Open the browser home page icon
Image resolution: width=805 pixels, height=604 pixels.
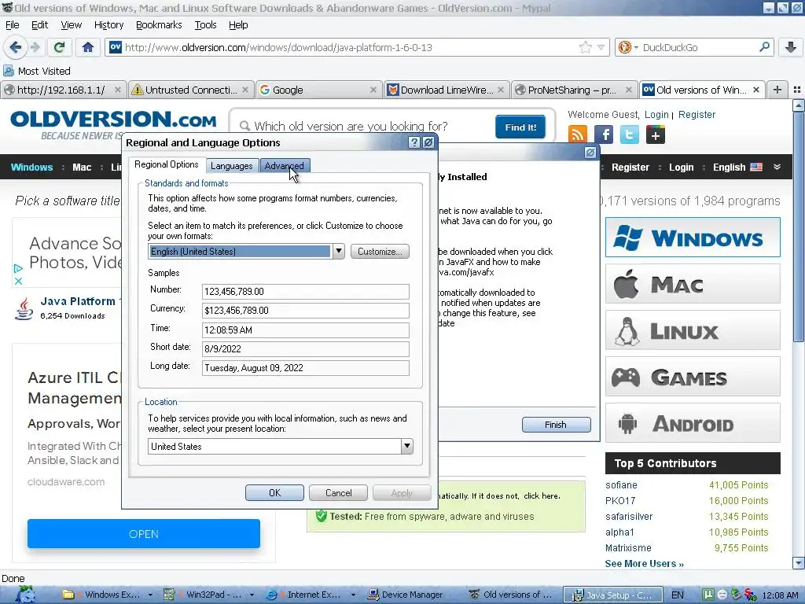click(88, 47)
